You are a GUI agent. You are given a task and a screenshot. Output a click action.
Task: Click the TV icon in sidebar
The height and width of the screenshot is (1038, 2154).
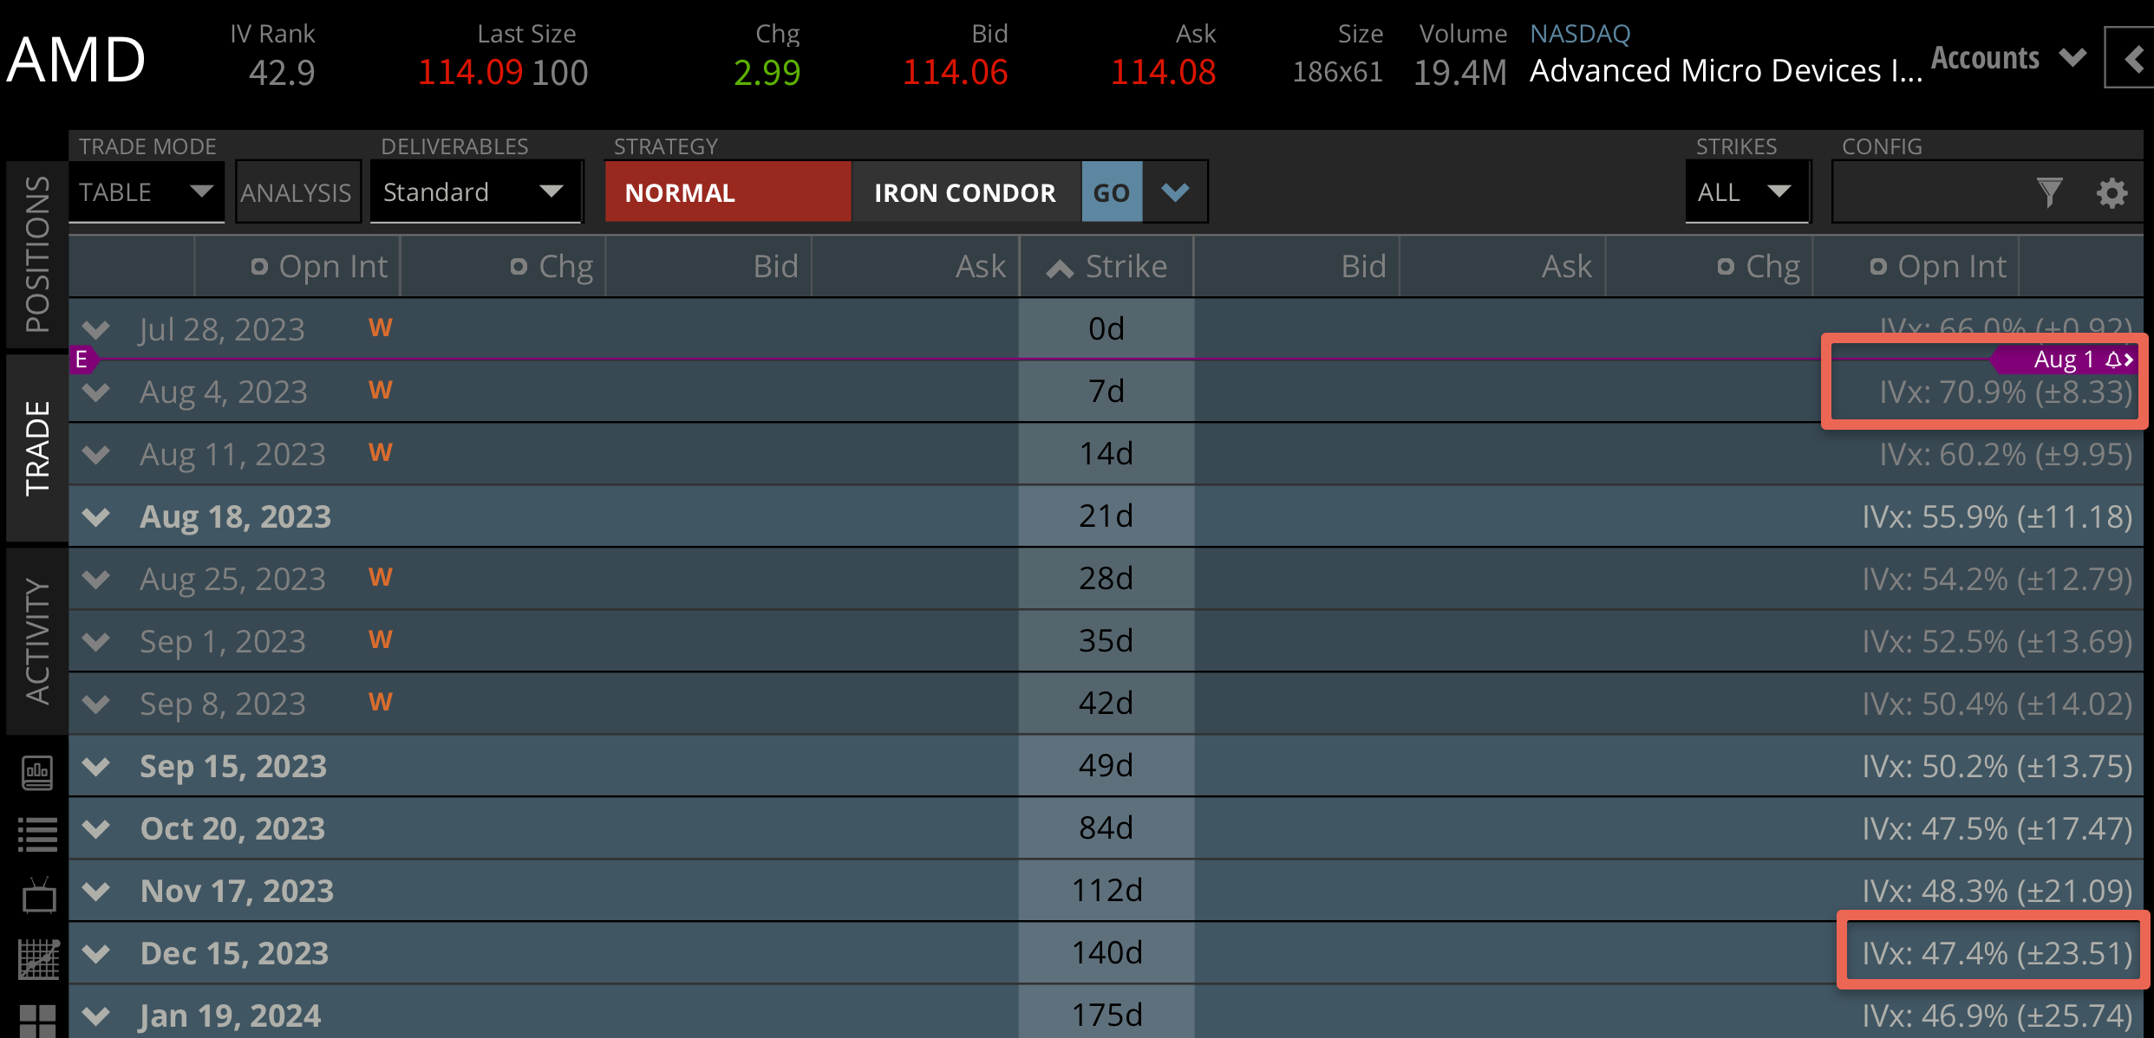coord(38,897)
